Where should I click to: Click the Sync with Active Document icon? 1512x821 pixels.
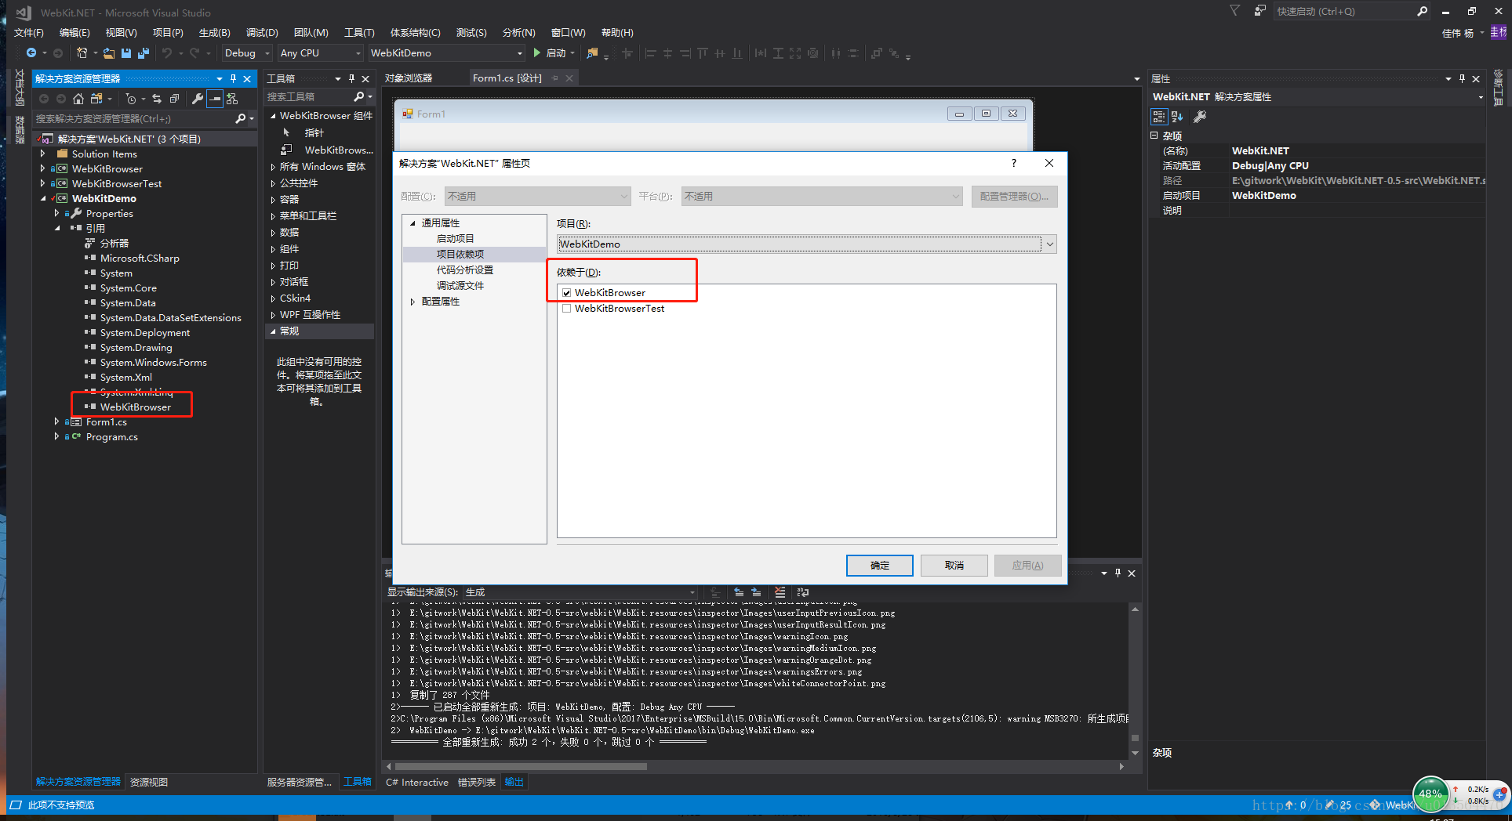(157, 99)
